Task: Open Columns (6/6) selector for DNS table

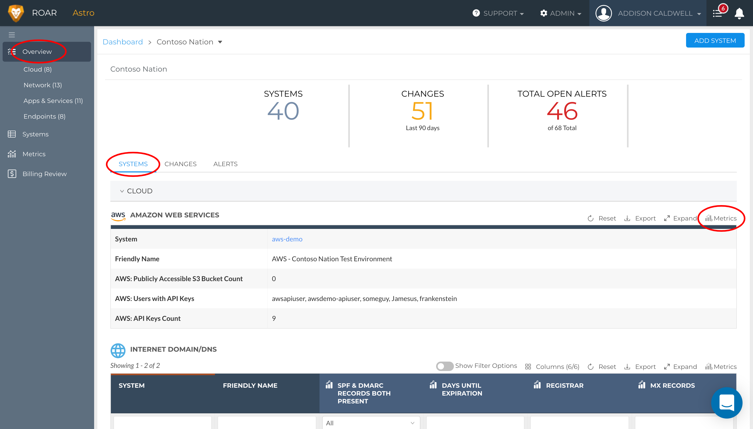Action: [x=552, y=367]
